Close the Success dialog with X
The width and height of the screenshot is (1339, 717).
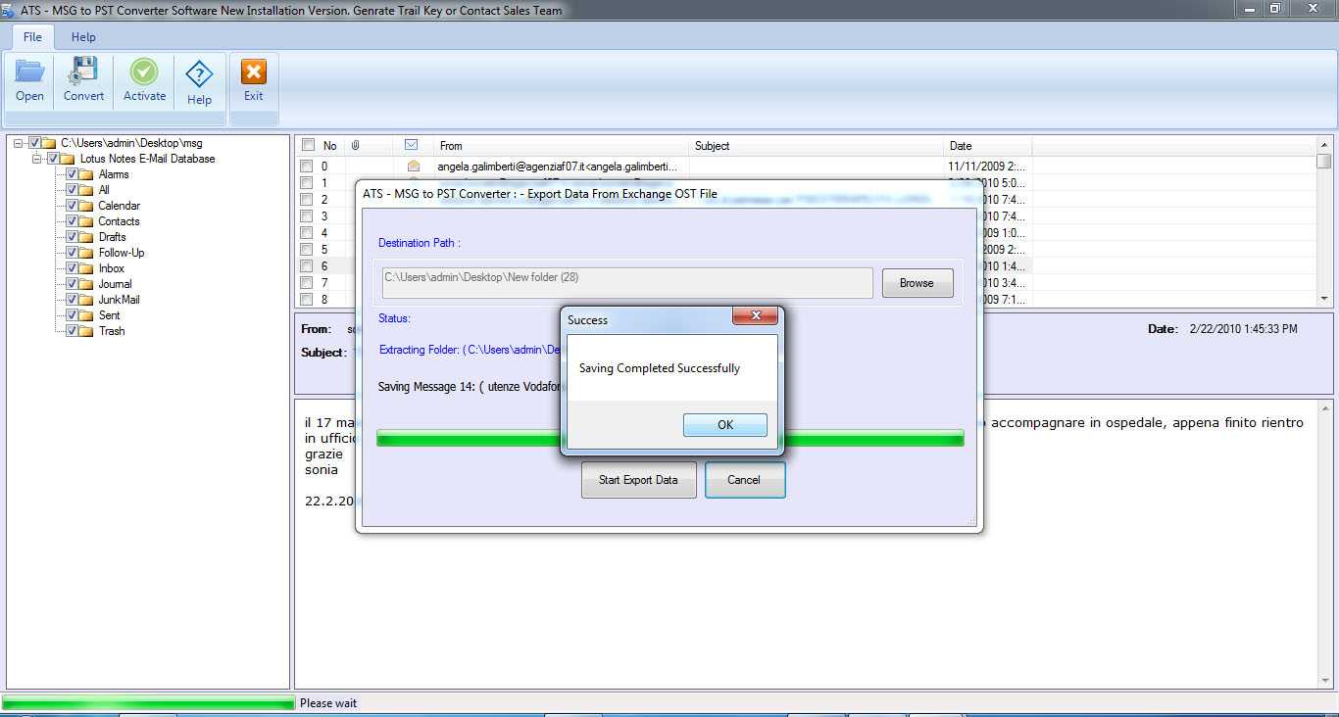click(x=756, y=315)
